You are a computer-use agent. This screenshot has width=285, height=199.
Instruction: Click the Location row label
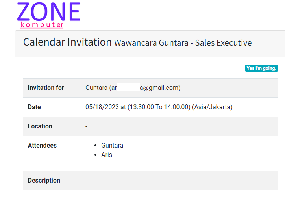click(40, 126)
